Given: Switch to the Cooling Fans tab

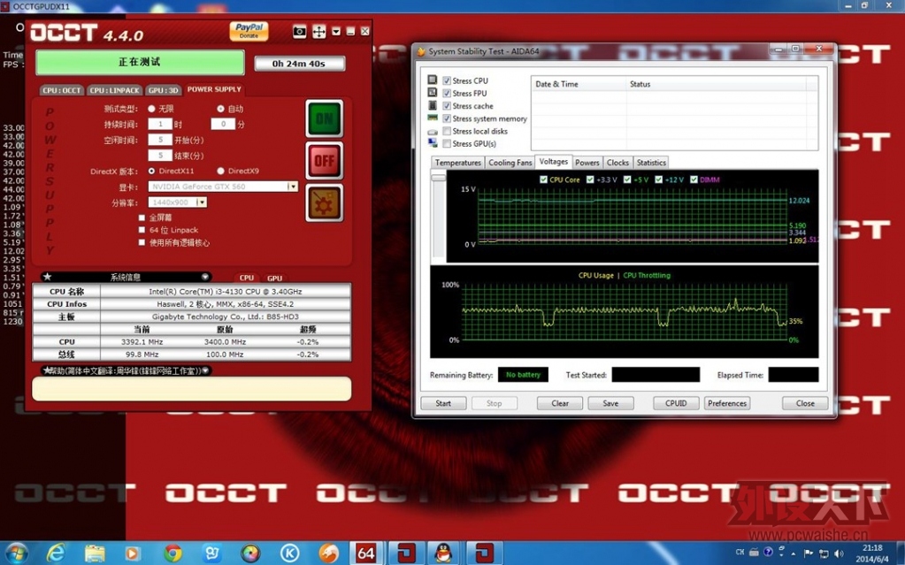Looking at the screenshot, I should point(510,163).
